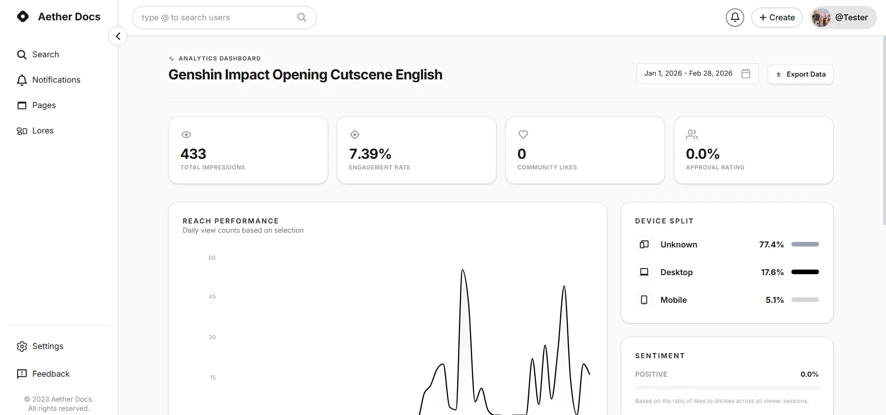Click the Export Data button
The width and height of the screenshot is (886, 415).
point(800,74)
